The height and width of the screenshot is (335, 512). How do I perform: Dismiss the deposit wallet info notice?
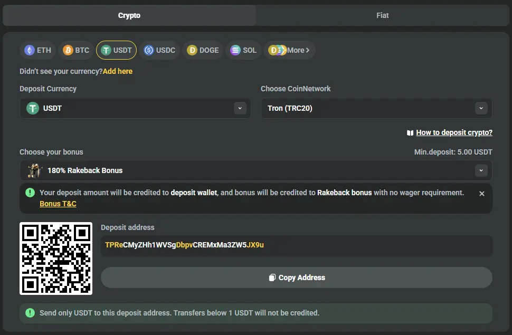click(481, 194)
